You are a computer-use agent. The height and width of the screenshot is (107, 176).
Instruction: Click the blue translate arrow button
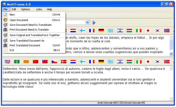click(94, 23)
